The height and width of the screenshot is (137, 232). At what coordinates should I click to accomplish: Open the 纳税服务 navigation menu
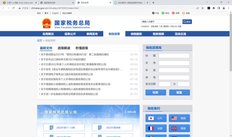tap(136, 34)
